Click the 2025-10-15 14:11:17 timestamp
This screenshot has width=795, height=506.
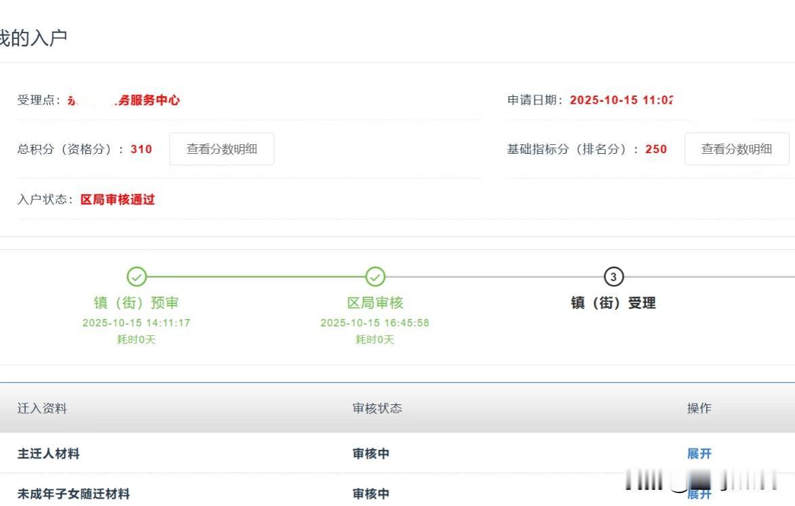[x=137, y=323]
